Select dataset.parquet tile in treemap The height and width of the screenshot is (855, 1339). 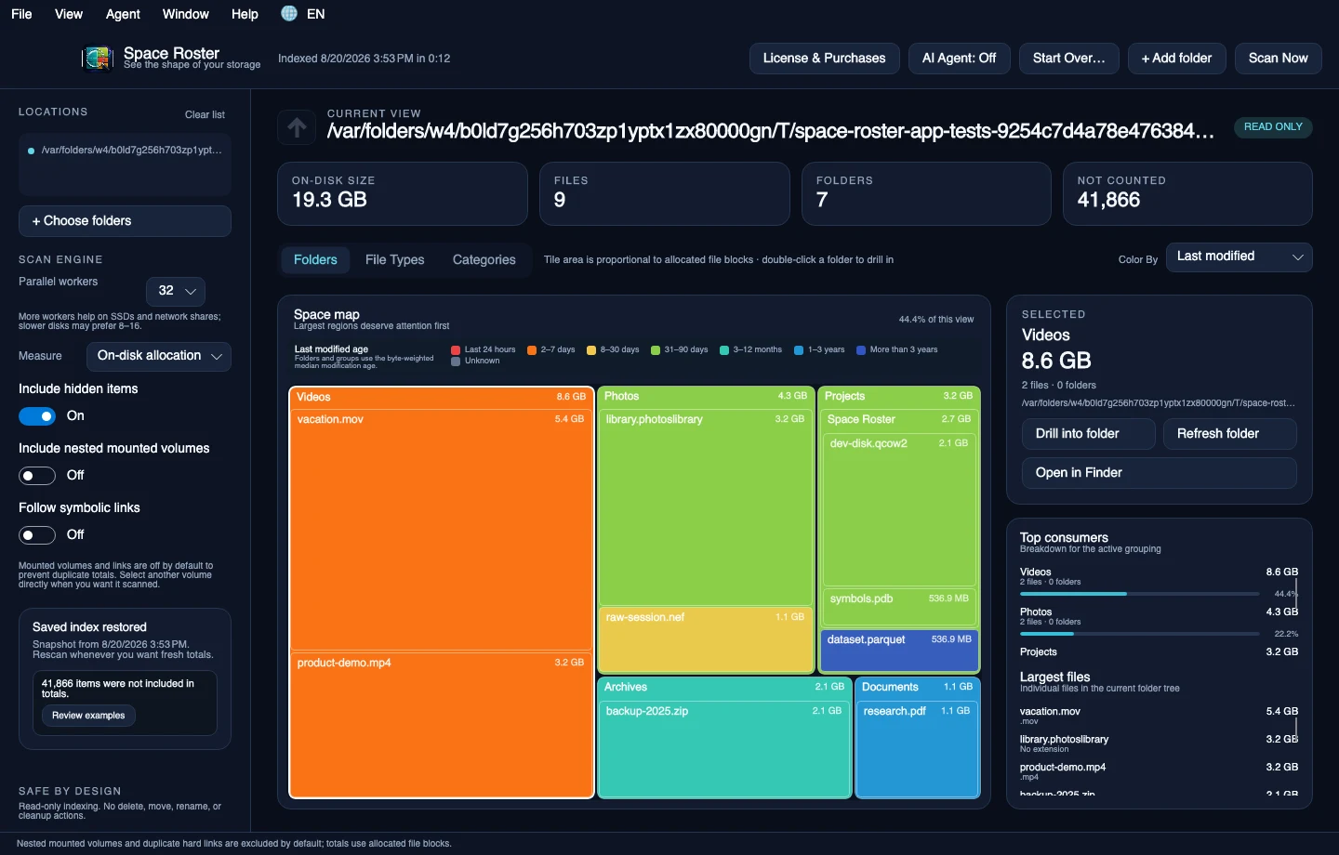pos(898,651)
